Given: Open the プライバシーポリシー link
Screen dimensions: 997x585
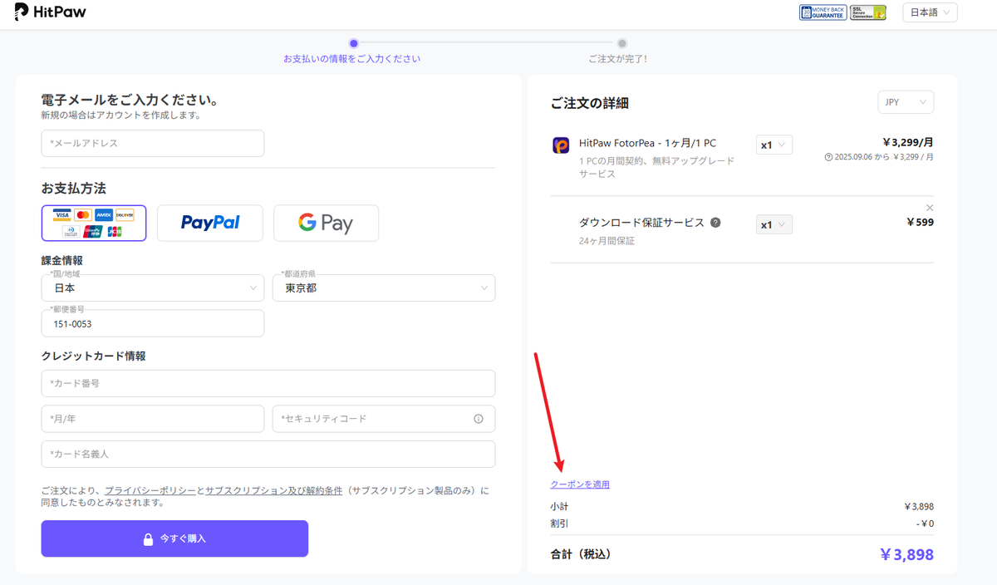Looking at the screenshot, I should pyautogui.click(x=150, y=490).
